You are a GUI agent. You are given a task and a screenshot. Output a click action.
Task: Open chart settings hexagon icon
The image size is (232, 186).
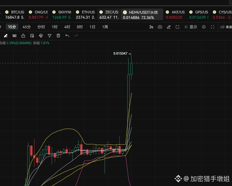coord(204,27)
